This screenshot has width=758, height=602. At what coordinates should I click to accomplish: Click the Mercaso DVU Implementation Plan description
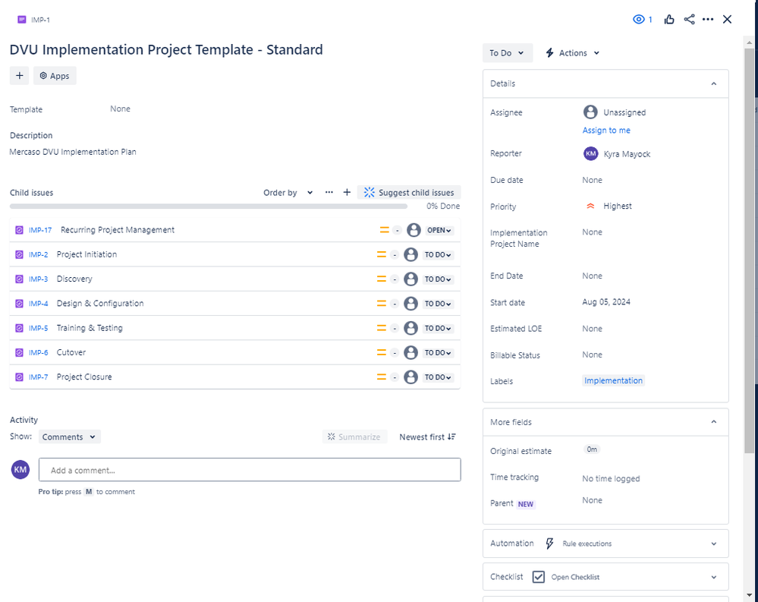(73, 152)
